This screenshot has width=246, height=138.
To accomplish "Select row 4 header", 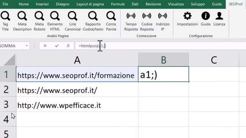I will (x=8, y=119).
